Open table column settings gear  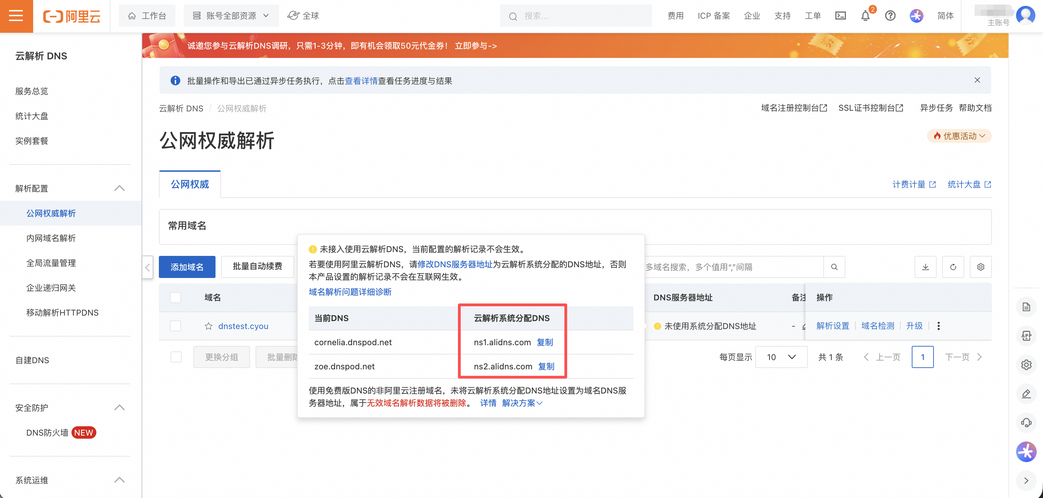pos(980,267)
